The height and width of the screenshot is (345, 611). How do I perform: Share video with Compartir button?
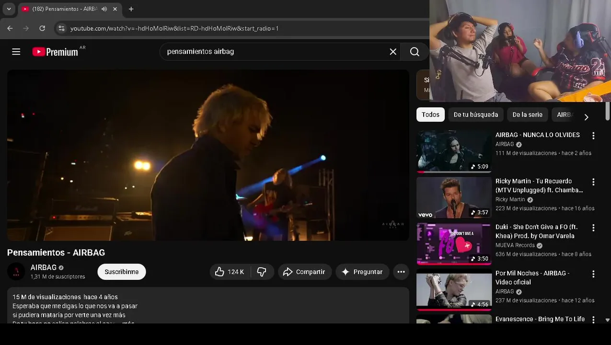305,272
